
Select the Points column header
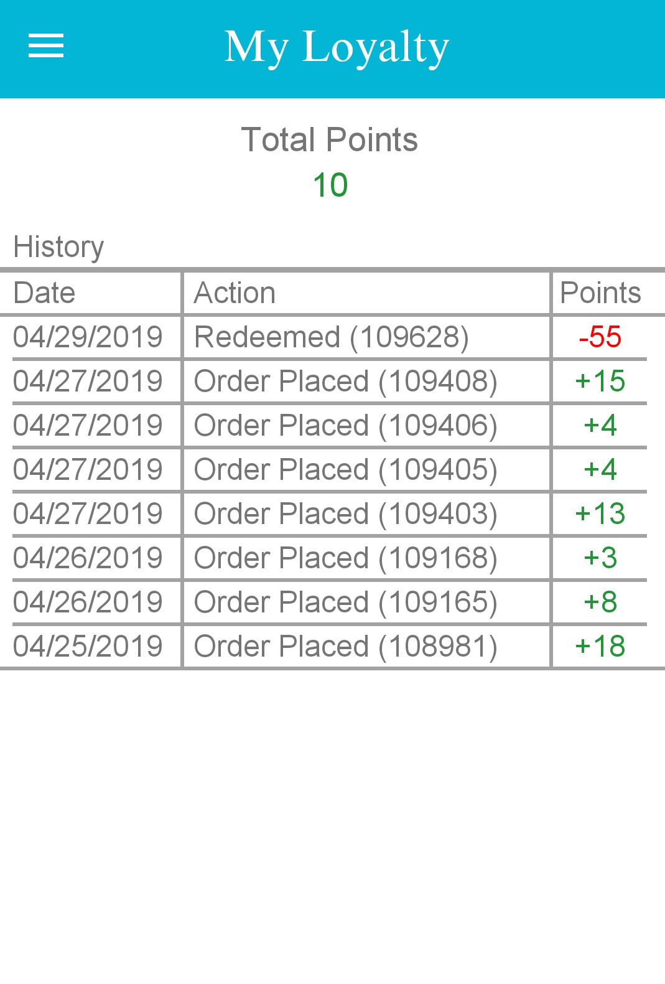pos(600,293)
